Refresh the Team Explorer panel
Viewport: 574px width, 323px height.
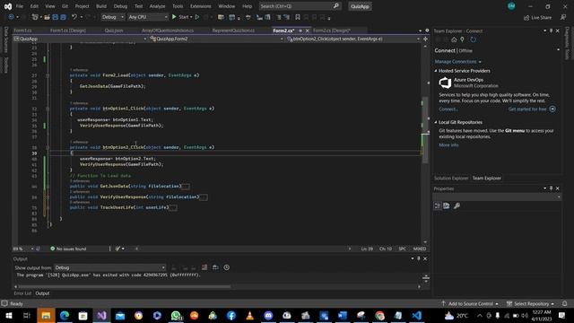pyautogui.click(x=473, y=39)
